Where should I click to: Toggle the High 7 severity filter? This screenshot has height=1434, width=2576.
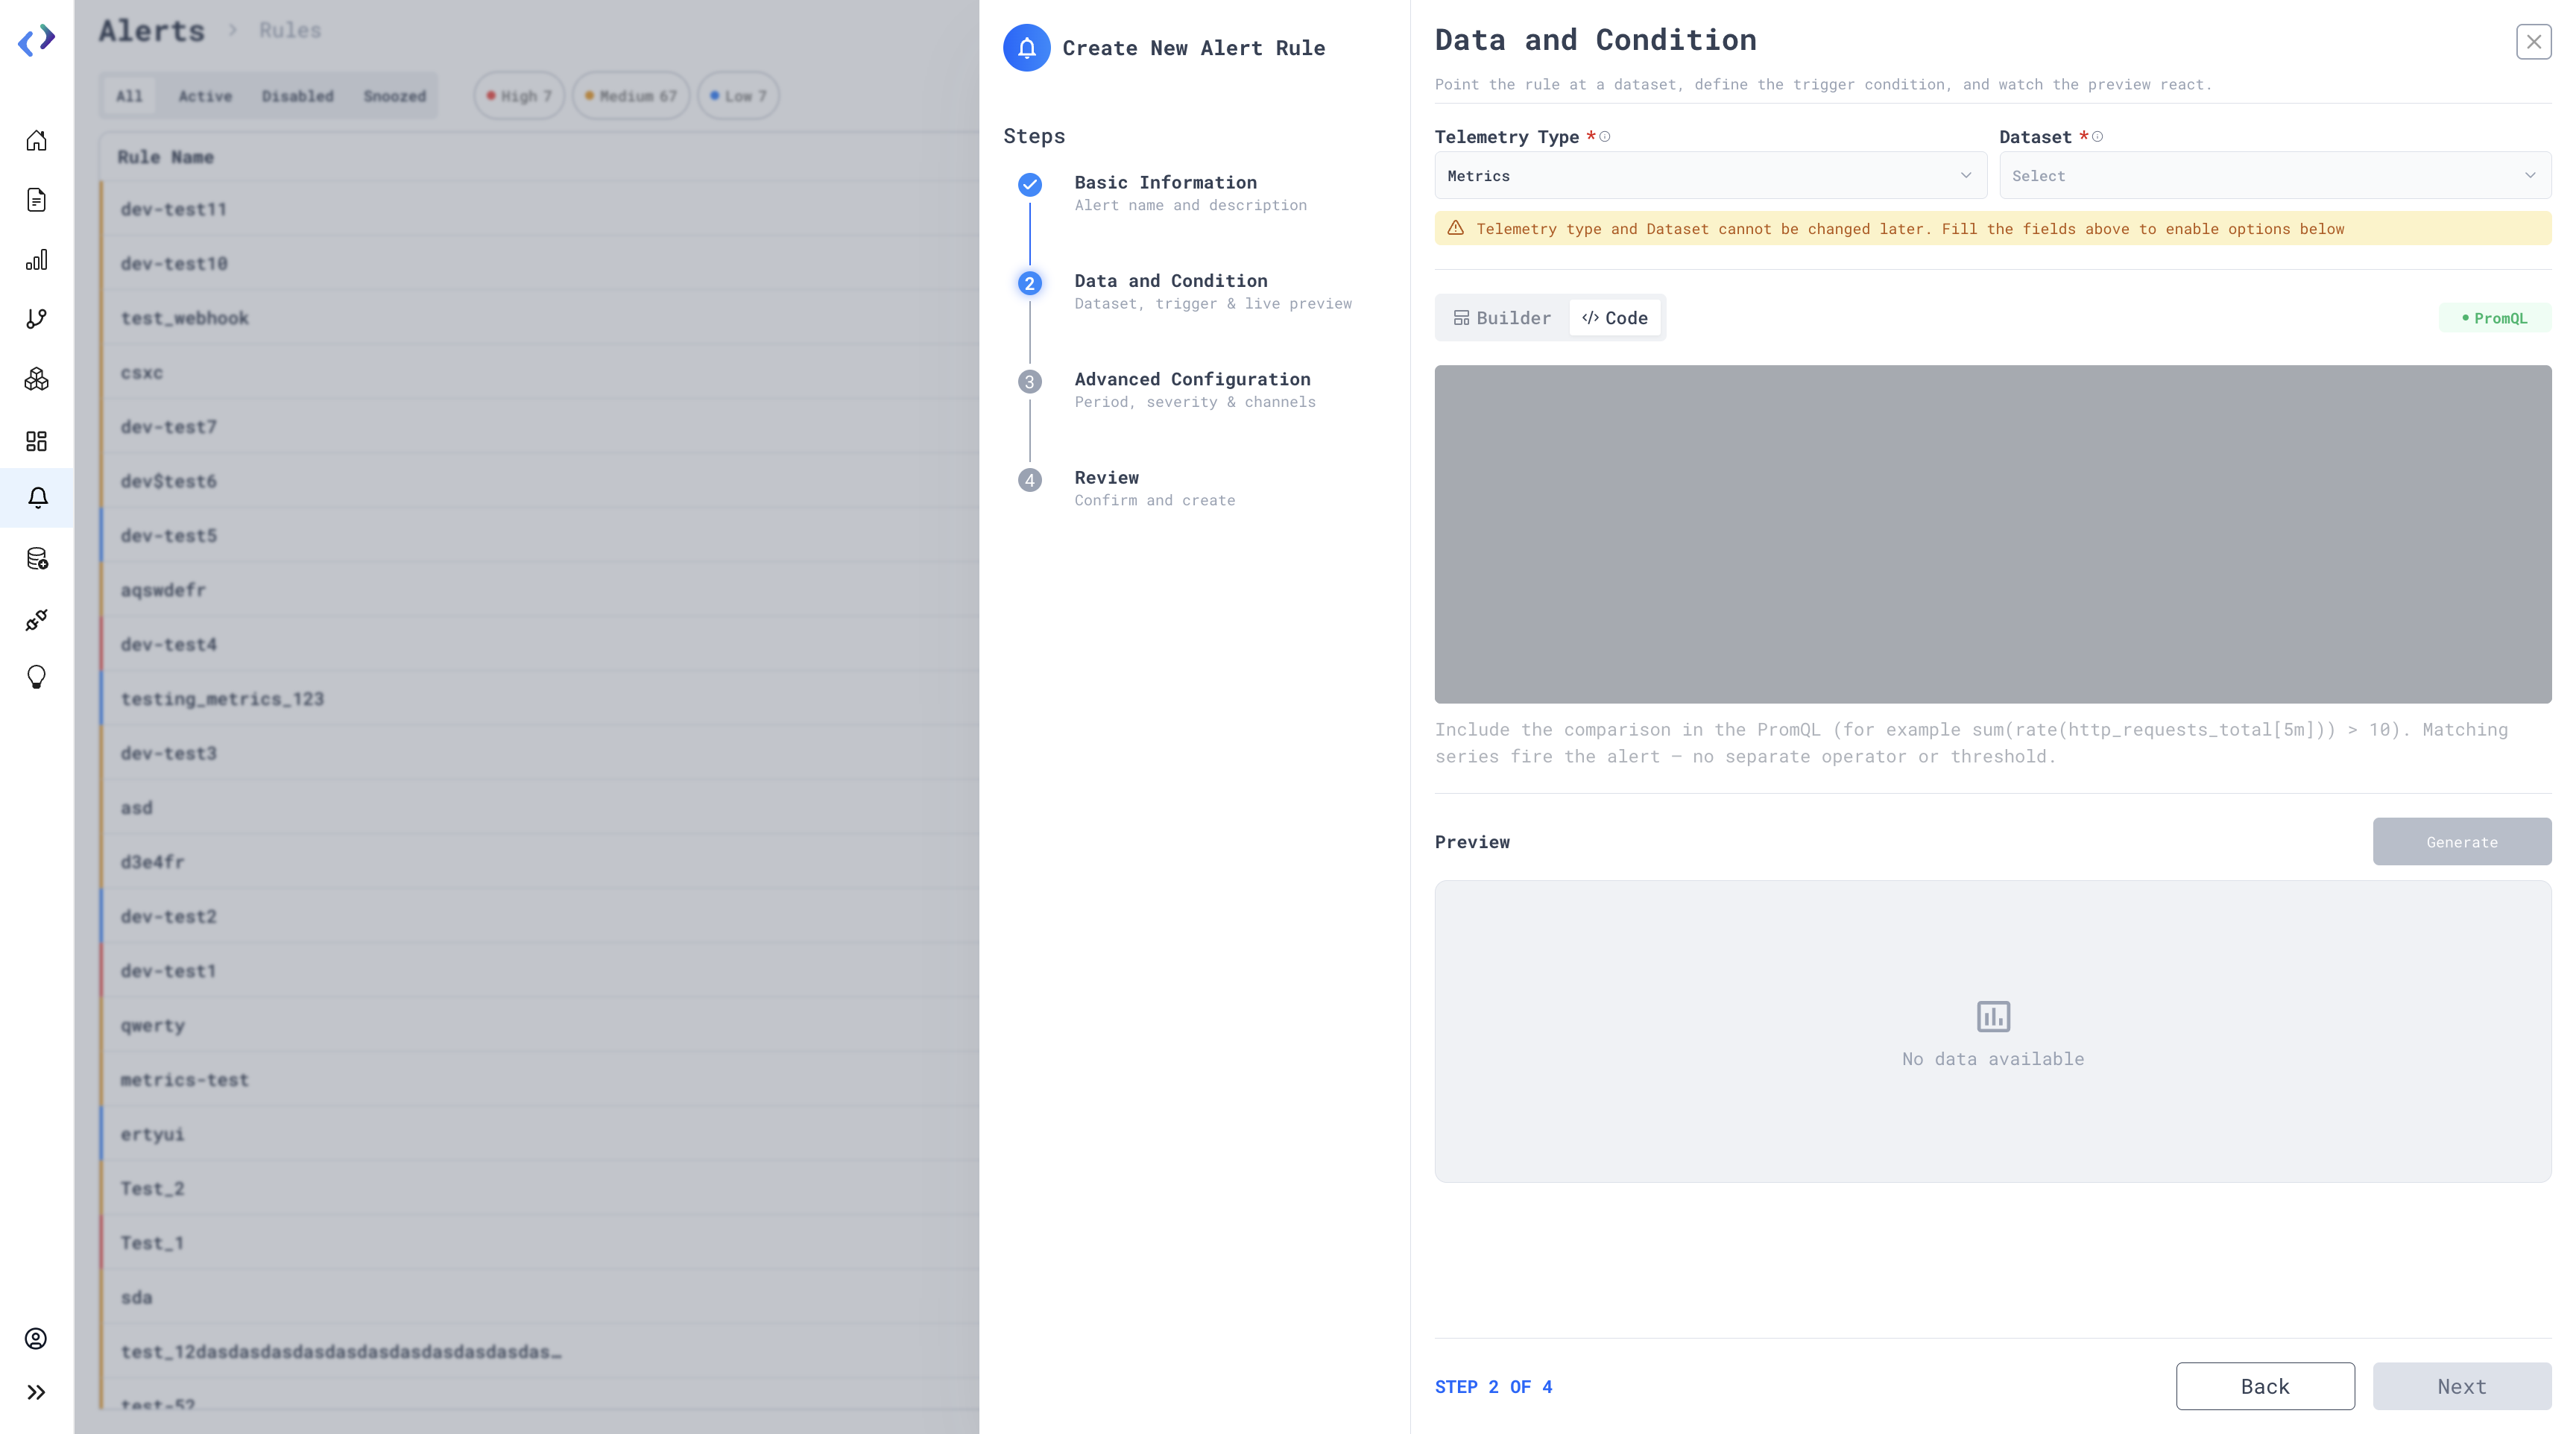pos(519,96)
